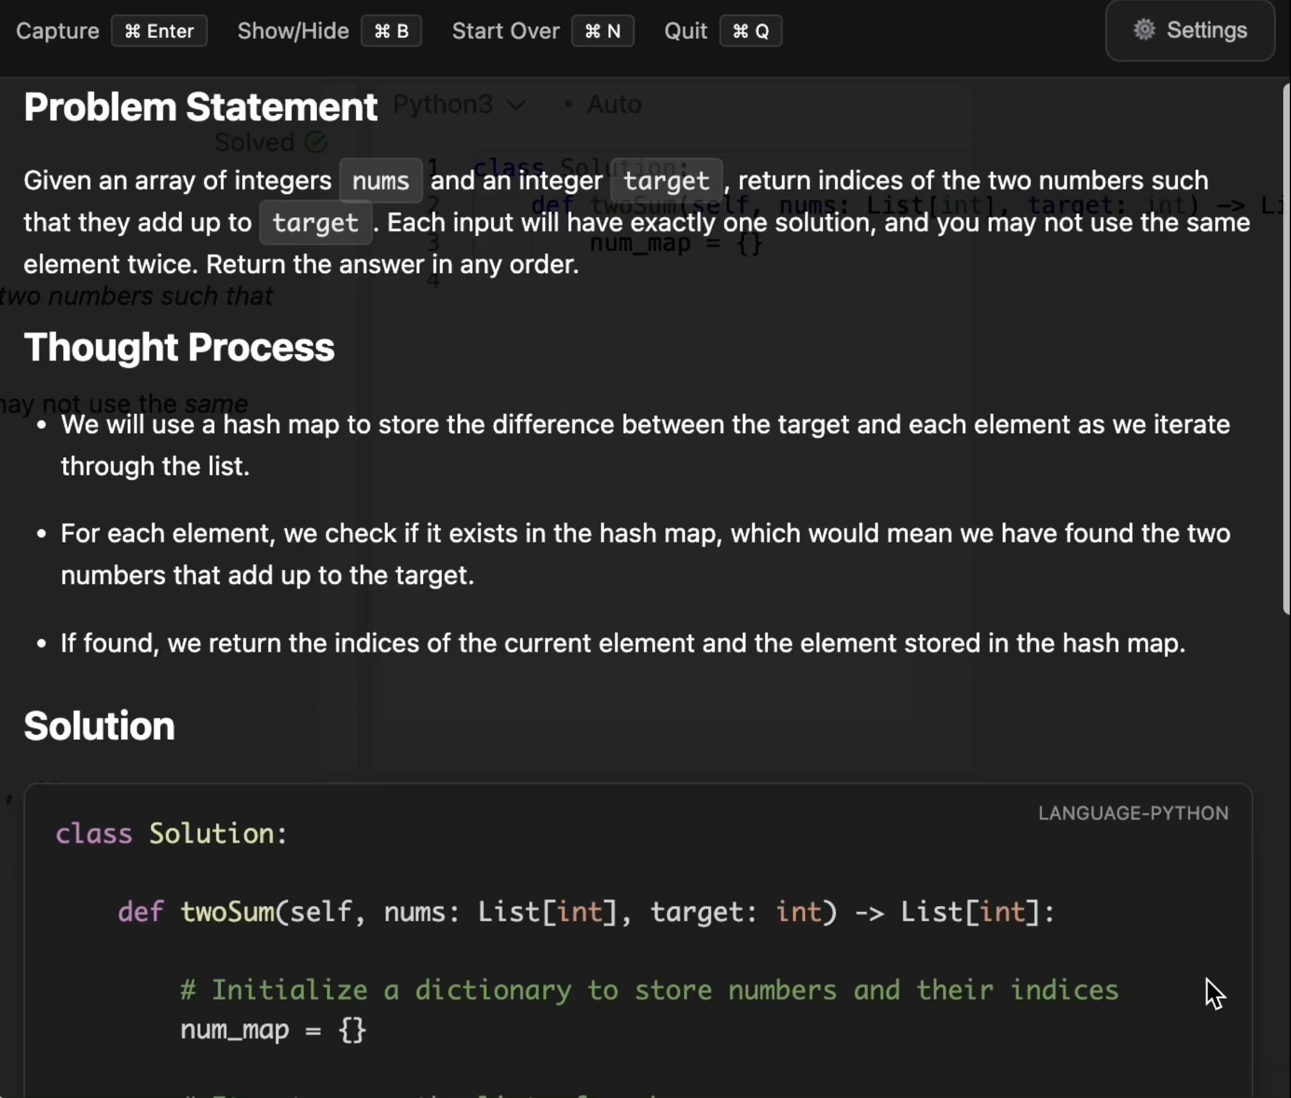Image resolution: width=1291 pixels, height=1098 pixels.
Task: Open the faded Python3 language dropdown
Action: pos(443,104)
